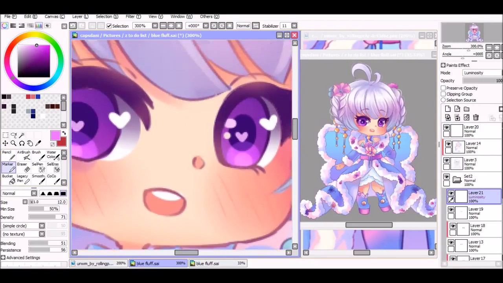This screenshot has width=503, height=283.
Task: Select the Brush tool
Action: (38, 155)
